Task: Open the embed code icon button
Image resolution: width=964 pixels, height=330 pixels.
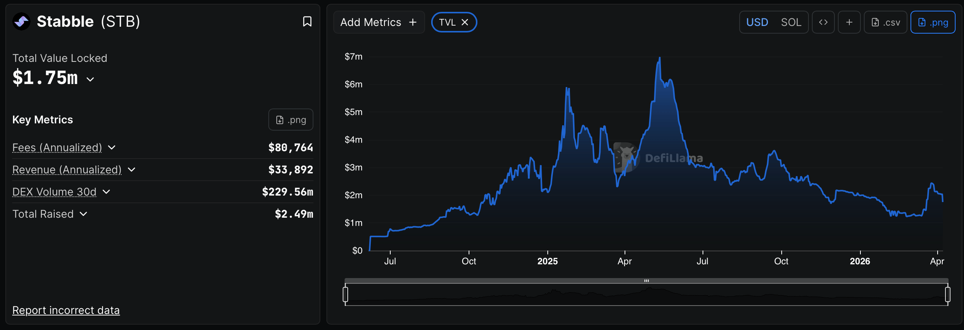Action: 823,22
